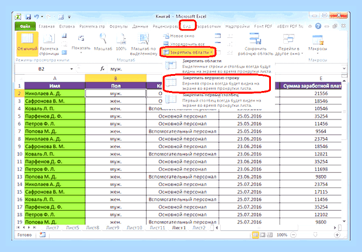Screen dimensions: 362x252
Task: Click the Excel Help question mark icon
Action: 318,26
